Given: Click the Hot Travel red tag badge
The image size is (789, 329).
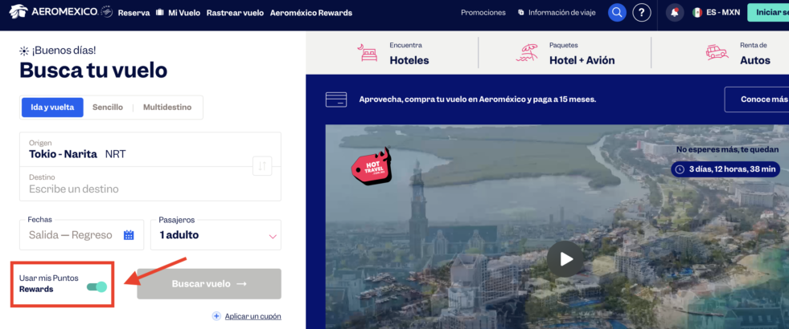Looking at the screenshot, I should click(x=372, y=166).
